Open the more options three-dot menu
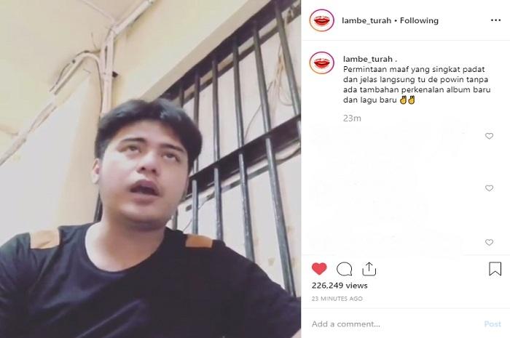This screenshot has height=338, width=510. pos(495,20)
